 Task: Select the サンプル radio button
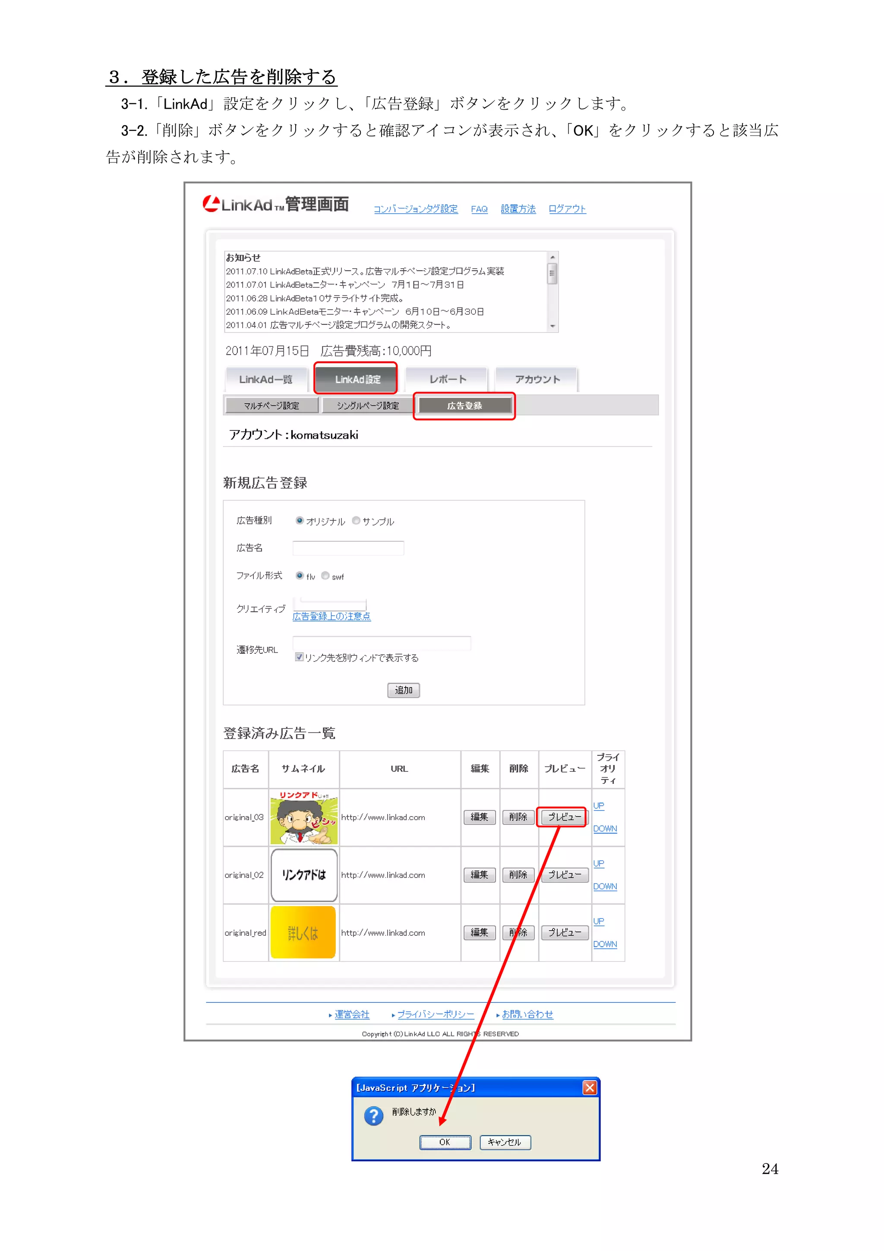click(x=356, y=520)
